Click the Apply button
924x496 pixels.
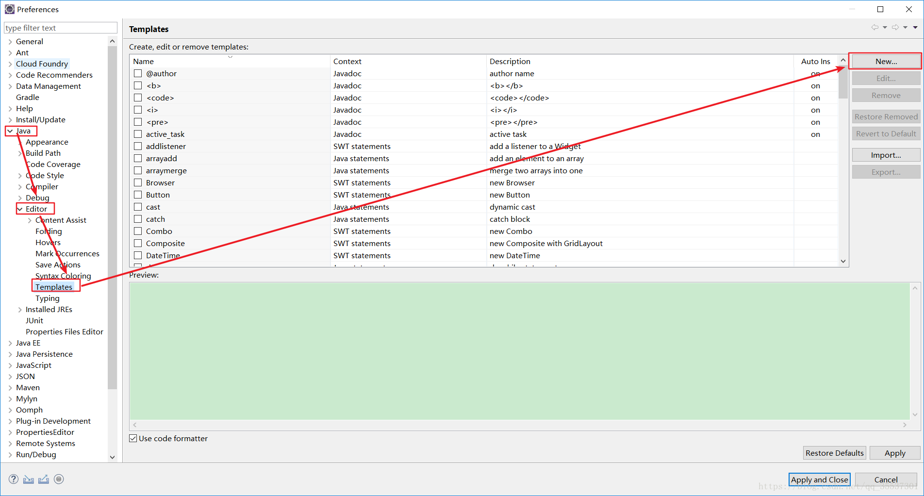(895, 453)
